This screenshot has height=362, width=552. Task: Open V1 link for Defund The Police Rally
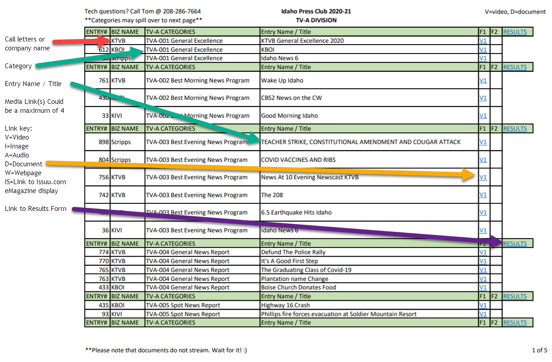483,252
